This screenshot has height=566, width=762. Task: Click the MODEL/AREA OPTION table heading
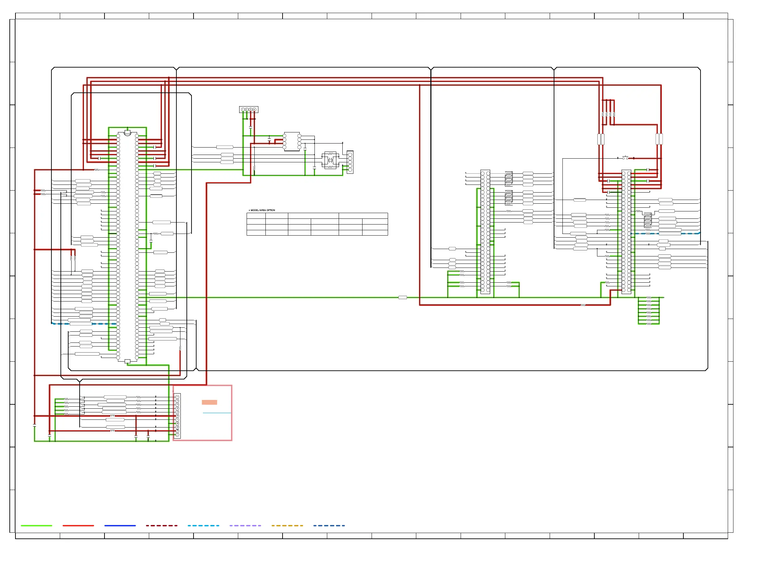[262, 210]
